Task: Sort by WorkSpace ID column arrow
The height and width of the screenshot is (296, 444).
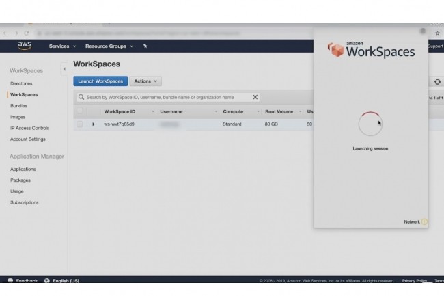Action: click(x=153, y=112)
